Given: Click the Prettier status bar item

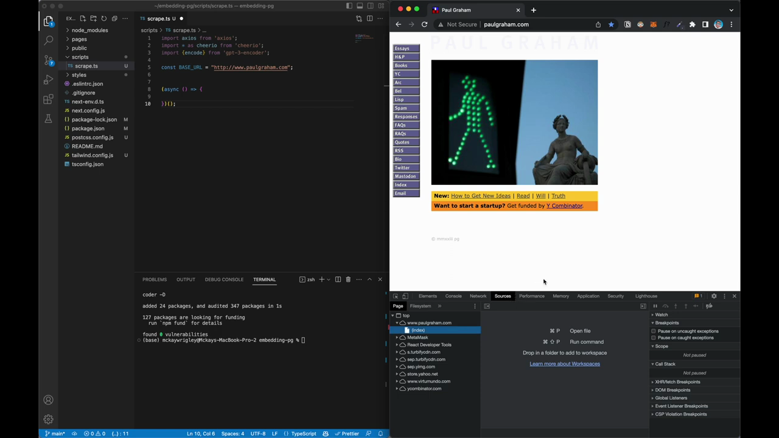Looking at the screenshot, I should click(347, 434).
